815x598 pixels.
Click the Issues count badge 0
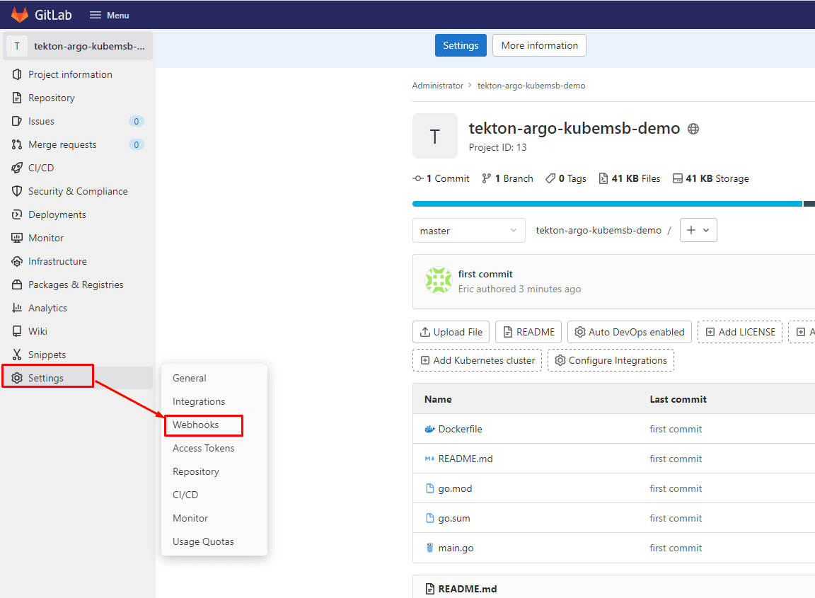point(136,121)
